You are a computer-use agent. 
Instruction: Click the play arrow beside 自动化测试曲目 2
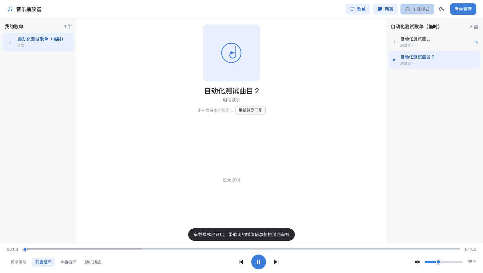pos(394,60)
